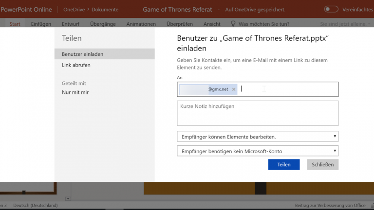Go to the Überprüfen tab
Screen dimensions: 374x210
pos(179,24)
